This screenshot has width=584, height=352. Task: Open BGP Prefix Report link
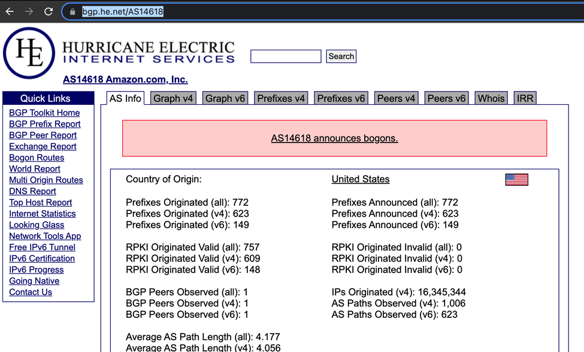45,124
